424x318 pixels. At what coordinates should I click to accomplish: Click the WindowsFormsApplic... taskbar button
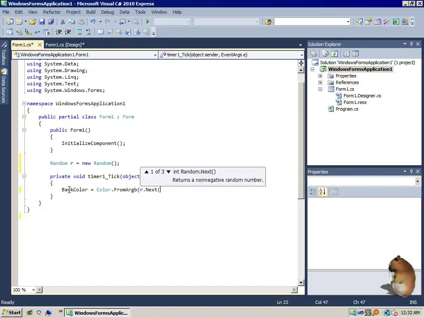[98, 313]
